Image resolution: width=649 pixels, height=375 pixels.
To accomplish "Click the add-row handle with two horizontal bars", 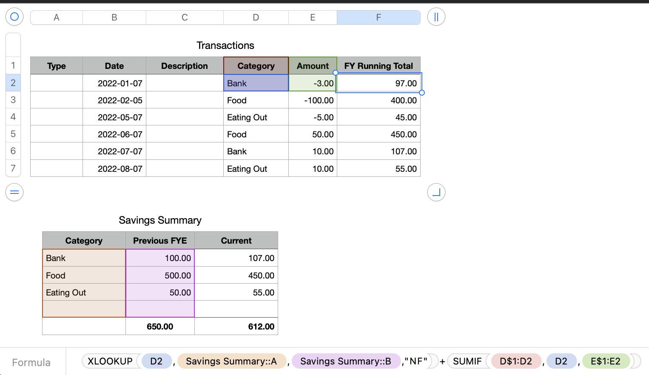I will (14, 192).
